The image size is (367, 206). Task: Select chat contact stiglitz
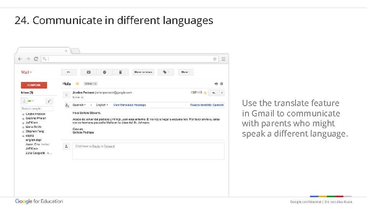(x=30, y=136)
